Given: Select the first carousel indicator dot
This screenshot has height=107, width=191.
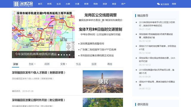Looking at the screenshot, I should (59, 55).
